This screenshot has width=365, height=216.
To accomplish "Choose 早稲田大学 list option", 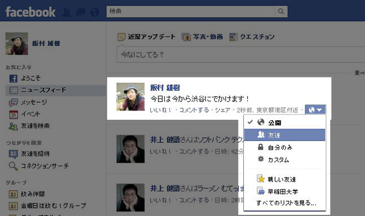I will (x=285, y=191).
